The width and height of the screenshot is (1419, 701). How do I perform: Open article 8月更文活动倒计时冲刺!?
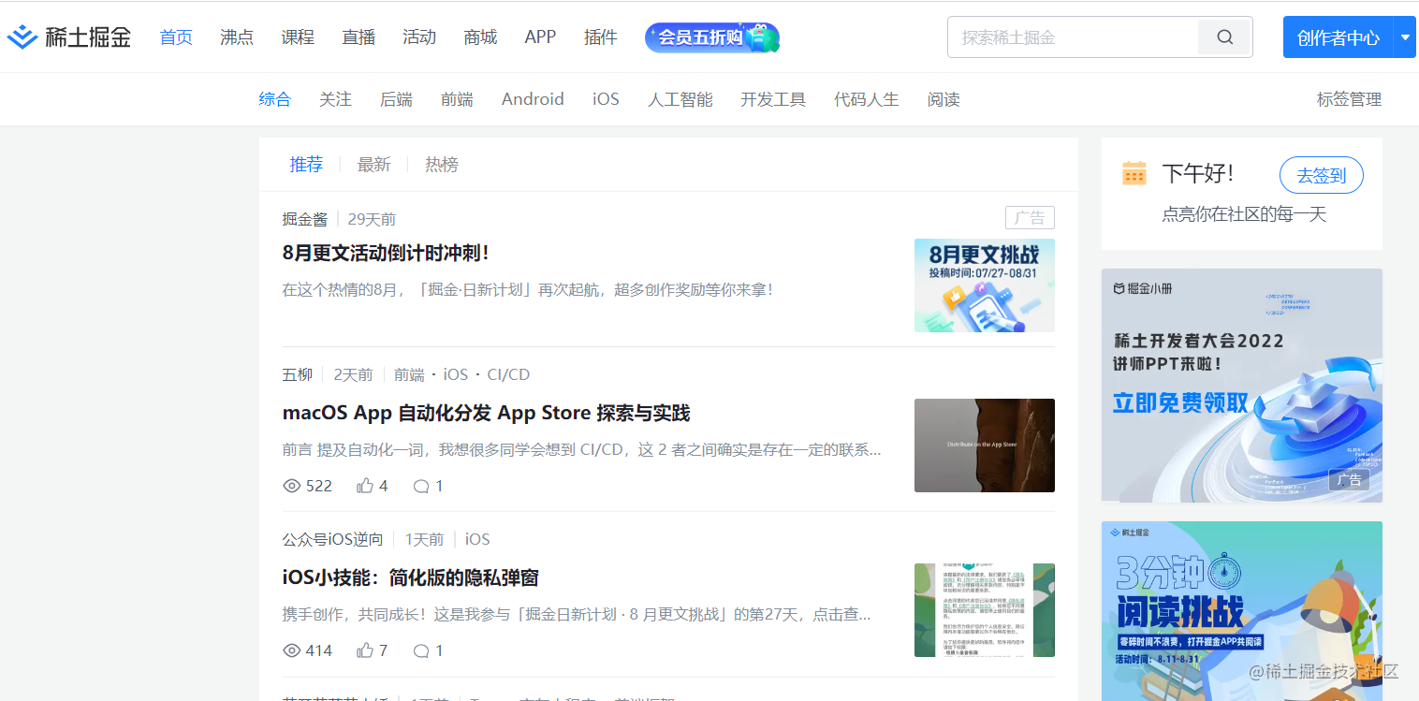[386, 253]
